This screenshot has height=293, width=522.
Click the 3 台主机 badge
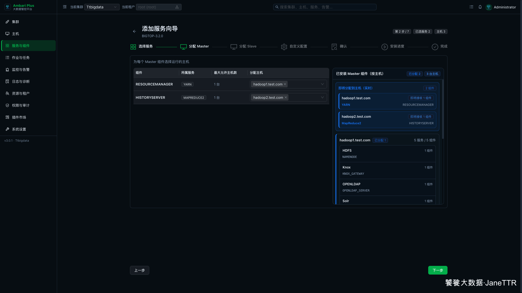point(432,74)
